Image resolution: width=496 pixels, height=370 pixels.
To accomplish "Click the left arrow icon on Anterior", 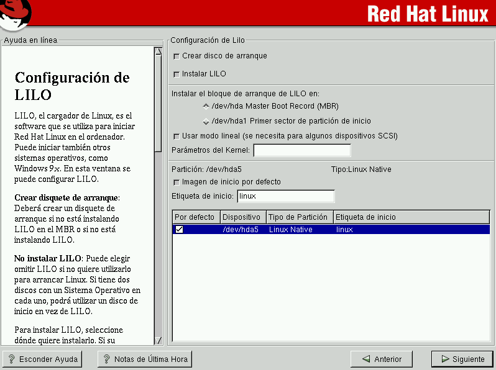I will click(x=365, y=359).
